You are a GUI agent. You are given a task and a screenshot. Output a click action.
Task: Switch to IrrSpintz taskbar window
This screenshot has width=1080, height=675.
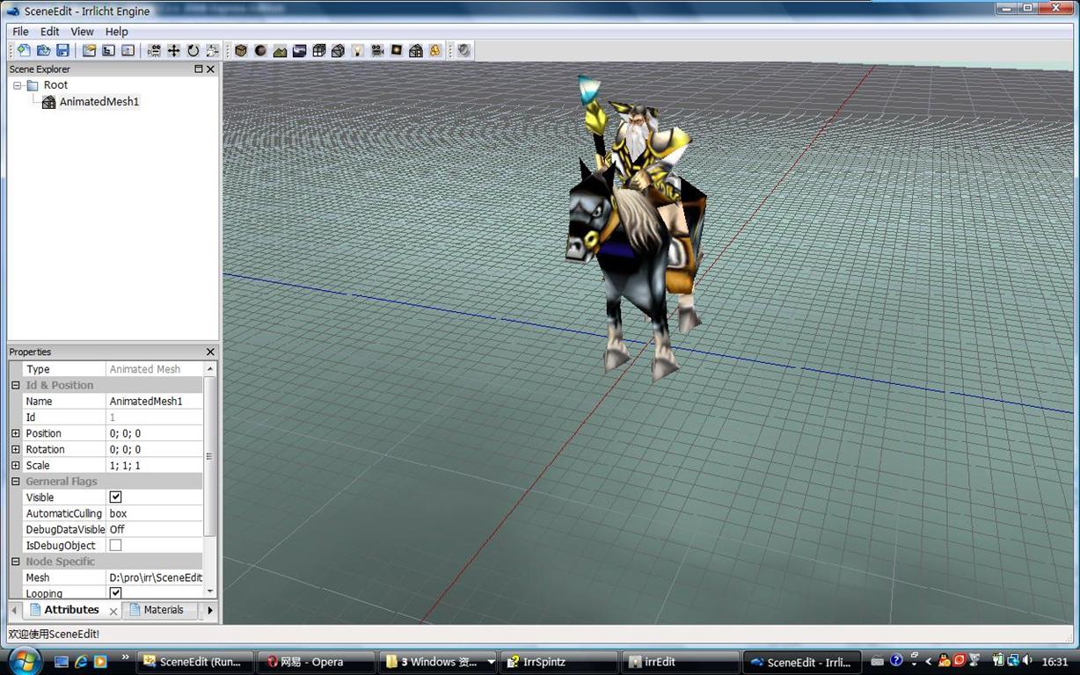(x=558, y=662)
